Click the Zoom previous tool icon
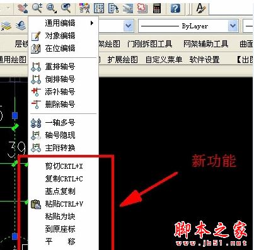This screenshot has width=254, height=250. 66,8
